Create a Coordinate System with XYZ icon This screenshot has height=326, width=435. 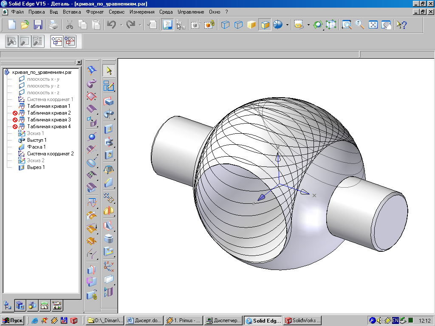(x=109, y=266)
